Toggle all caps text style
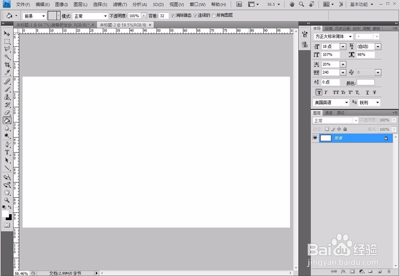400x276 pixels. (336, 92)
